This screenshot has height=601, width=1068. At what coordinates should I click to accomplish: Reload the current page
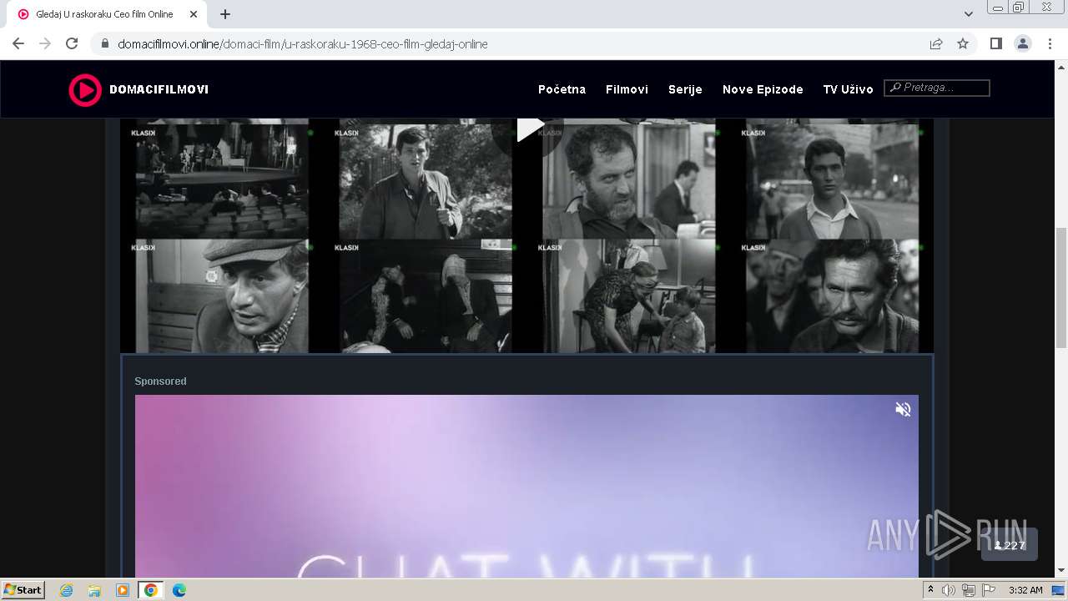pos(72,43)
